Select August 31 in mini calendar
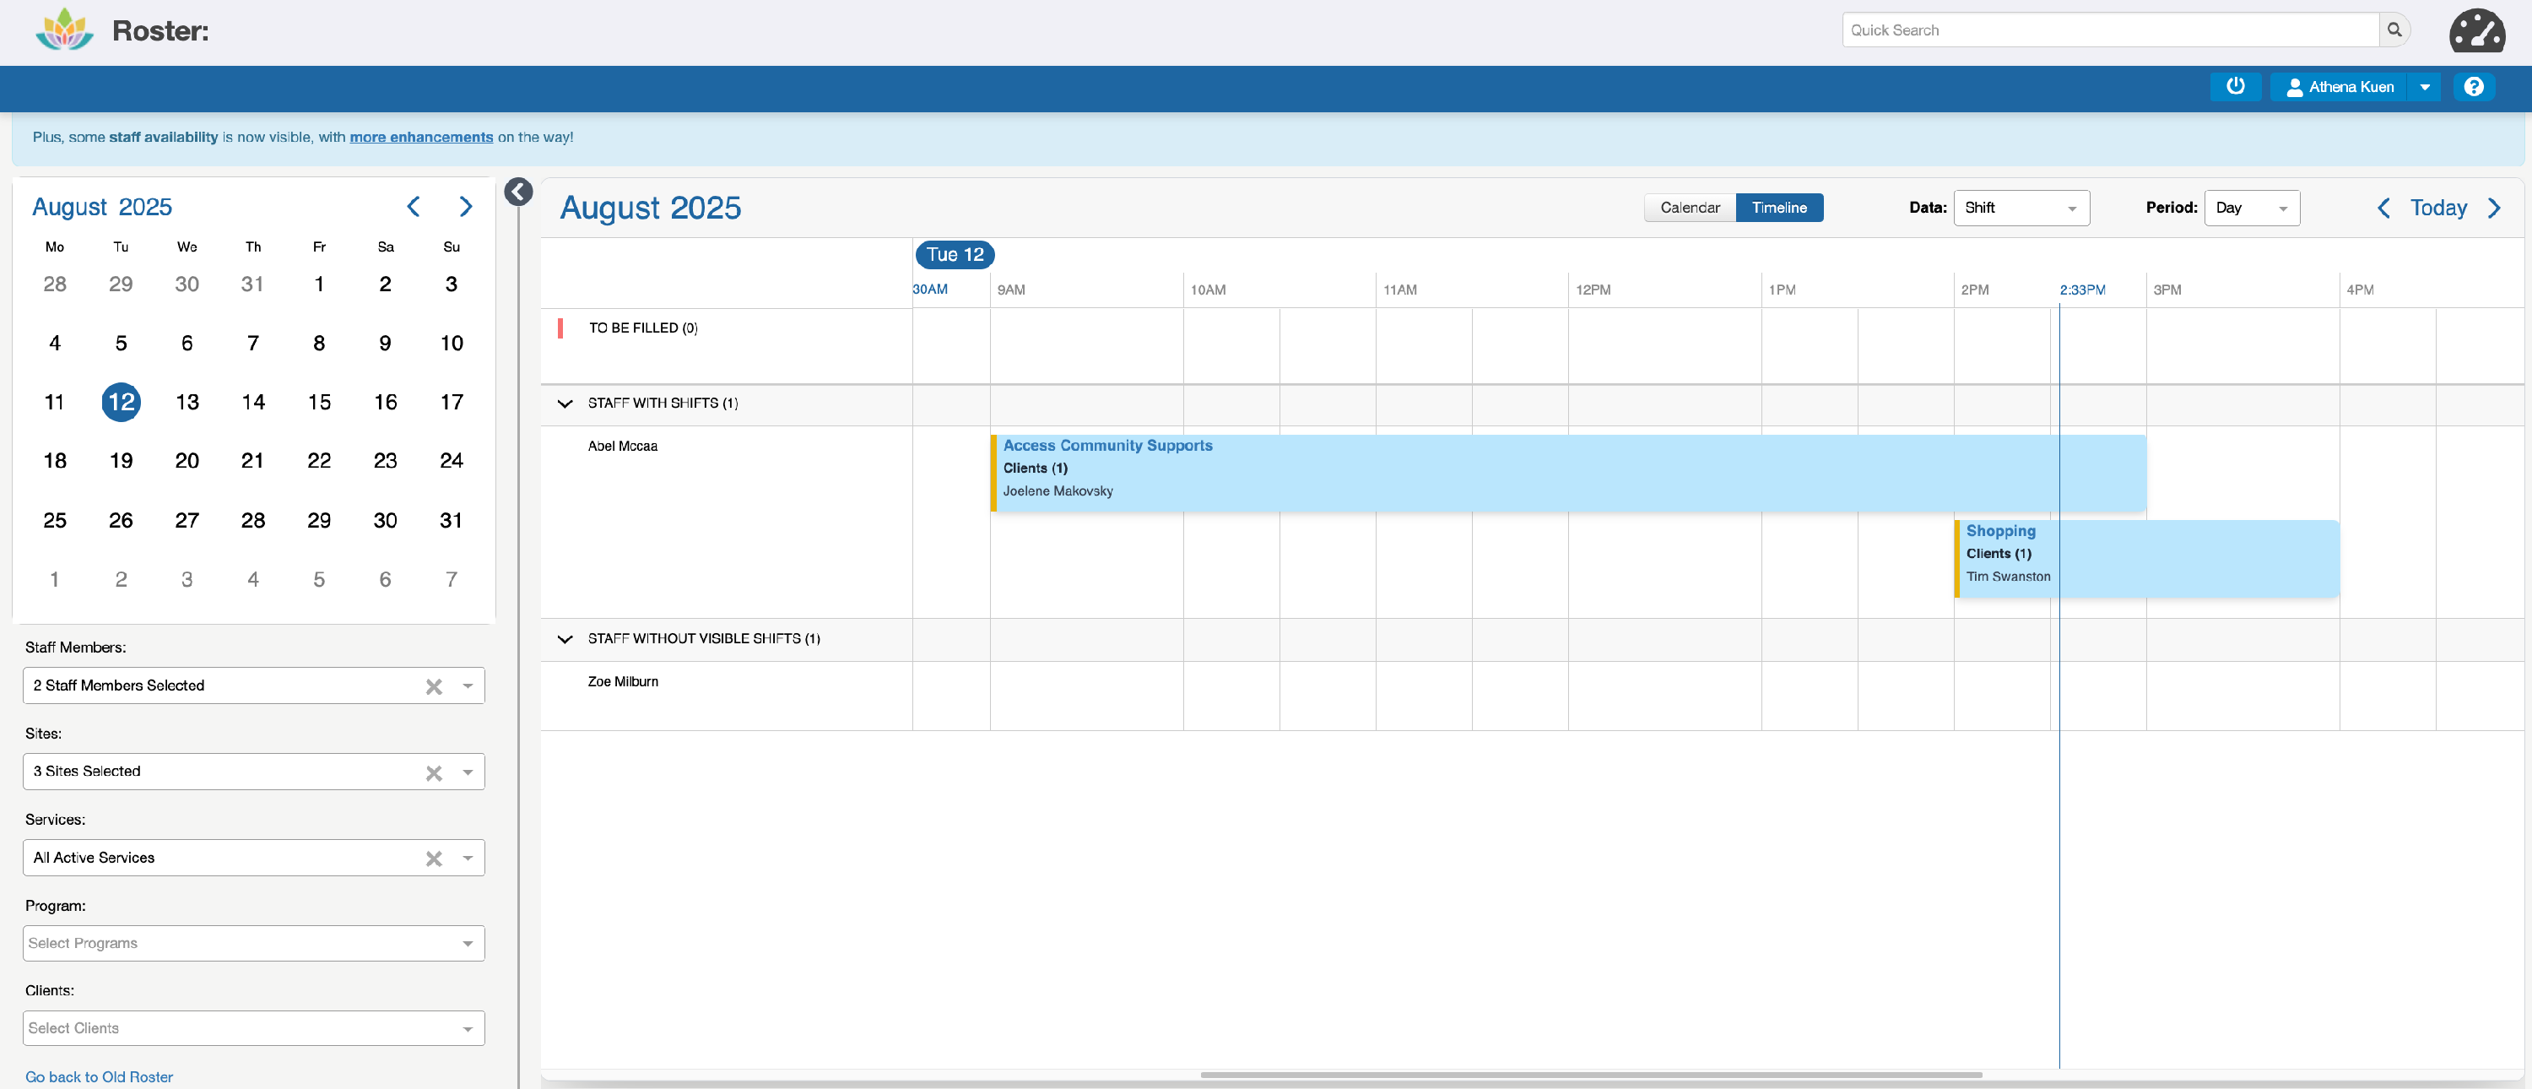The image size is (2532, 1089). pos(452,520)
